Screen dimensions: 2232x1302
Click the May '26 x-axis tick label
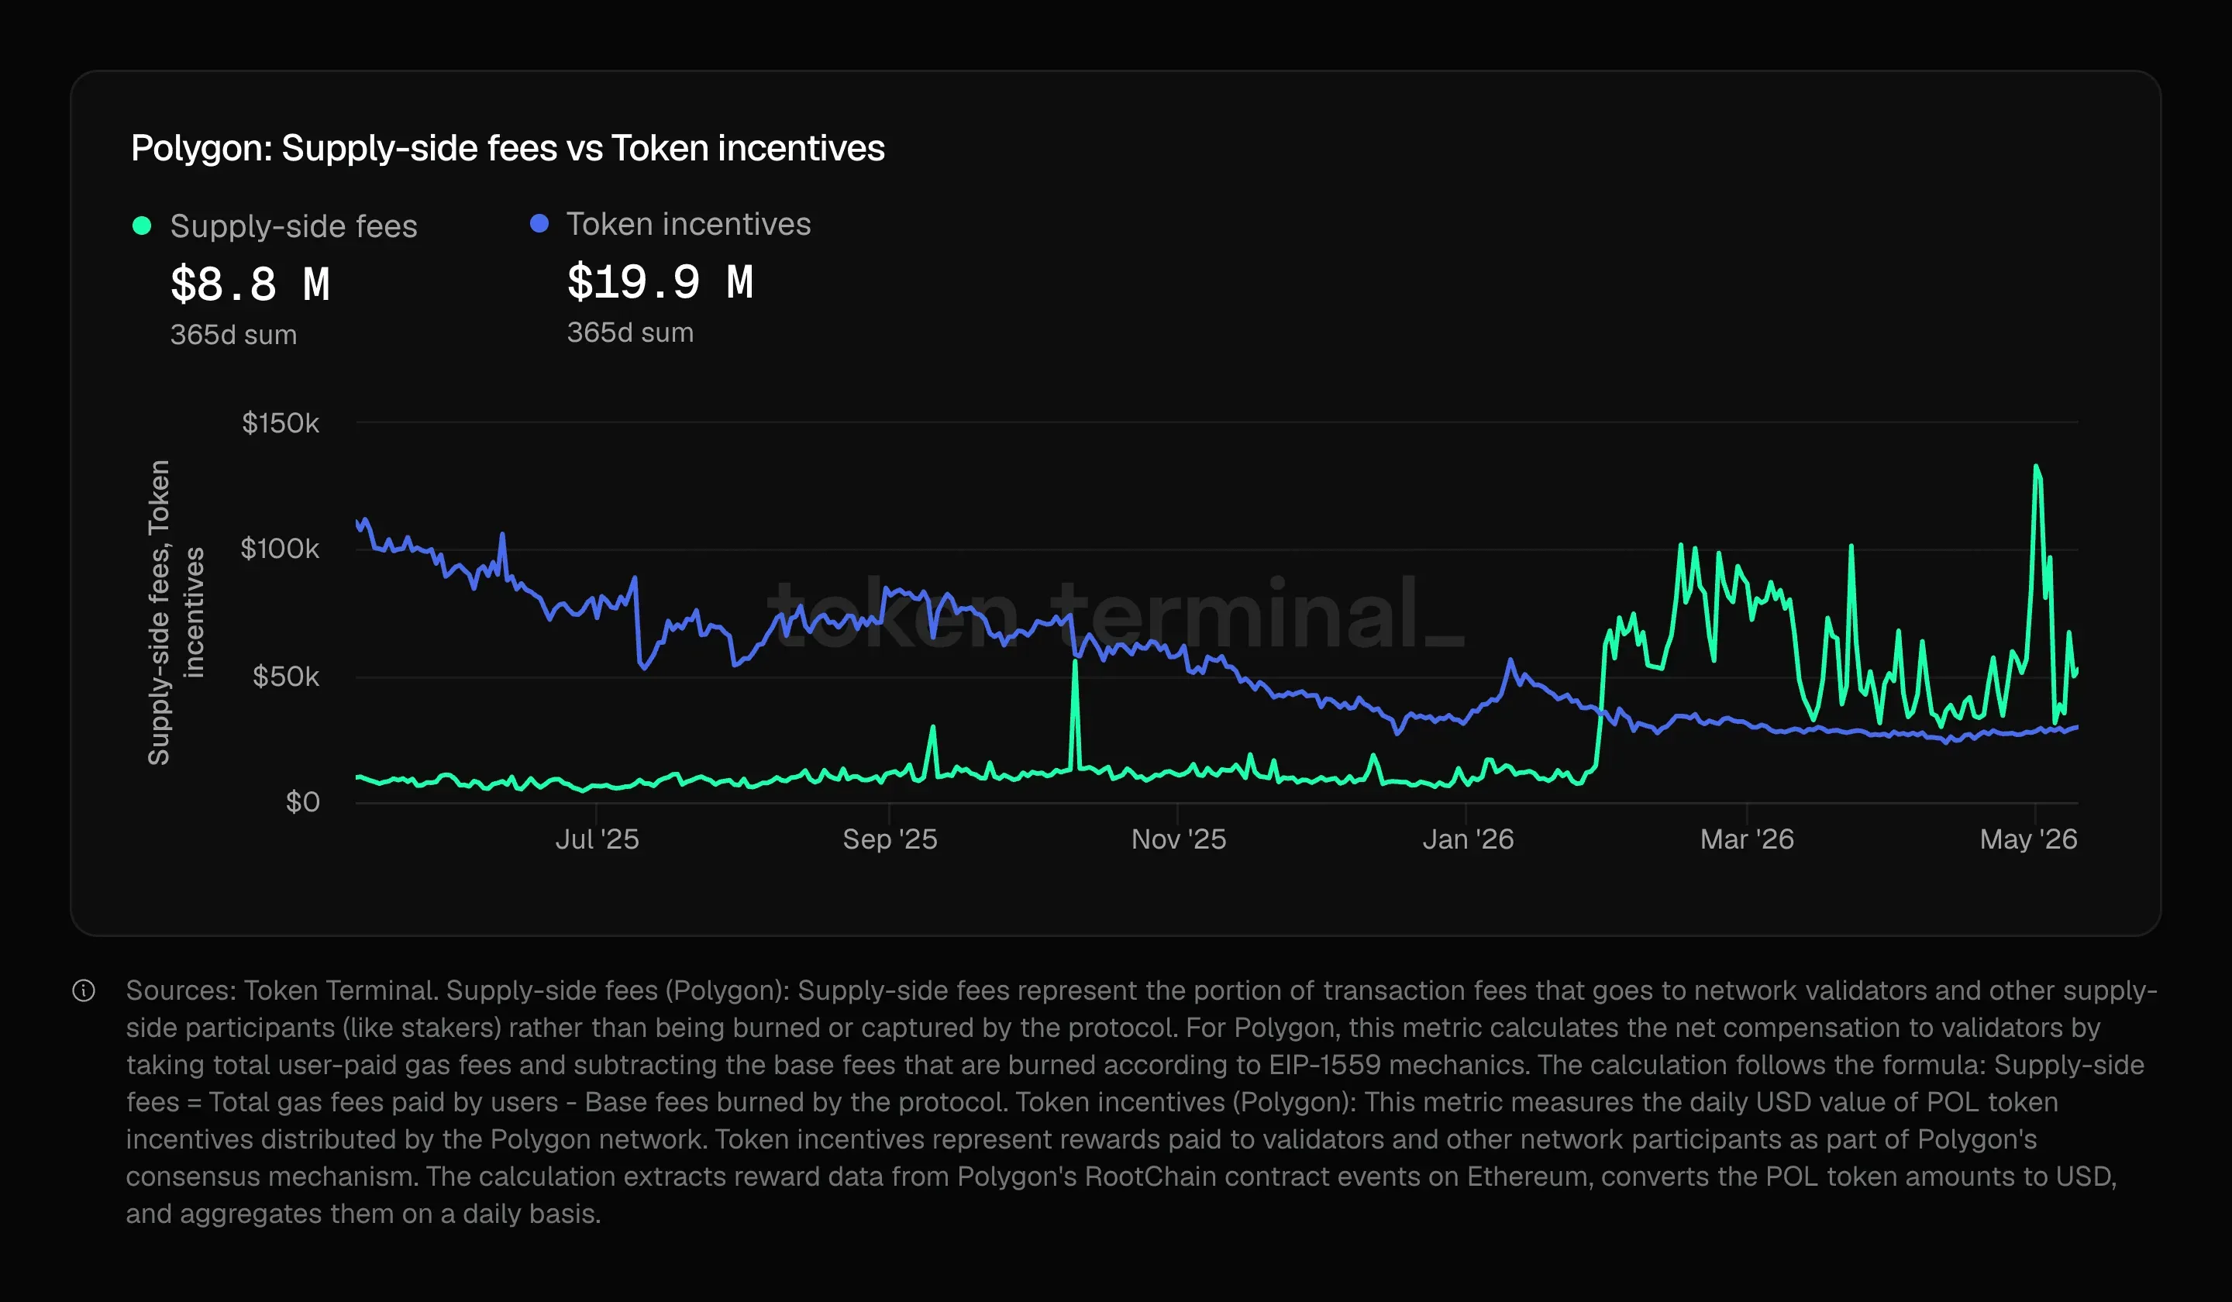click(x=2028, y=839)
